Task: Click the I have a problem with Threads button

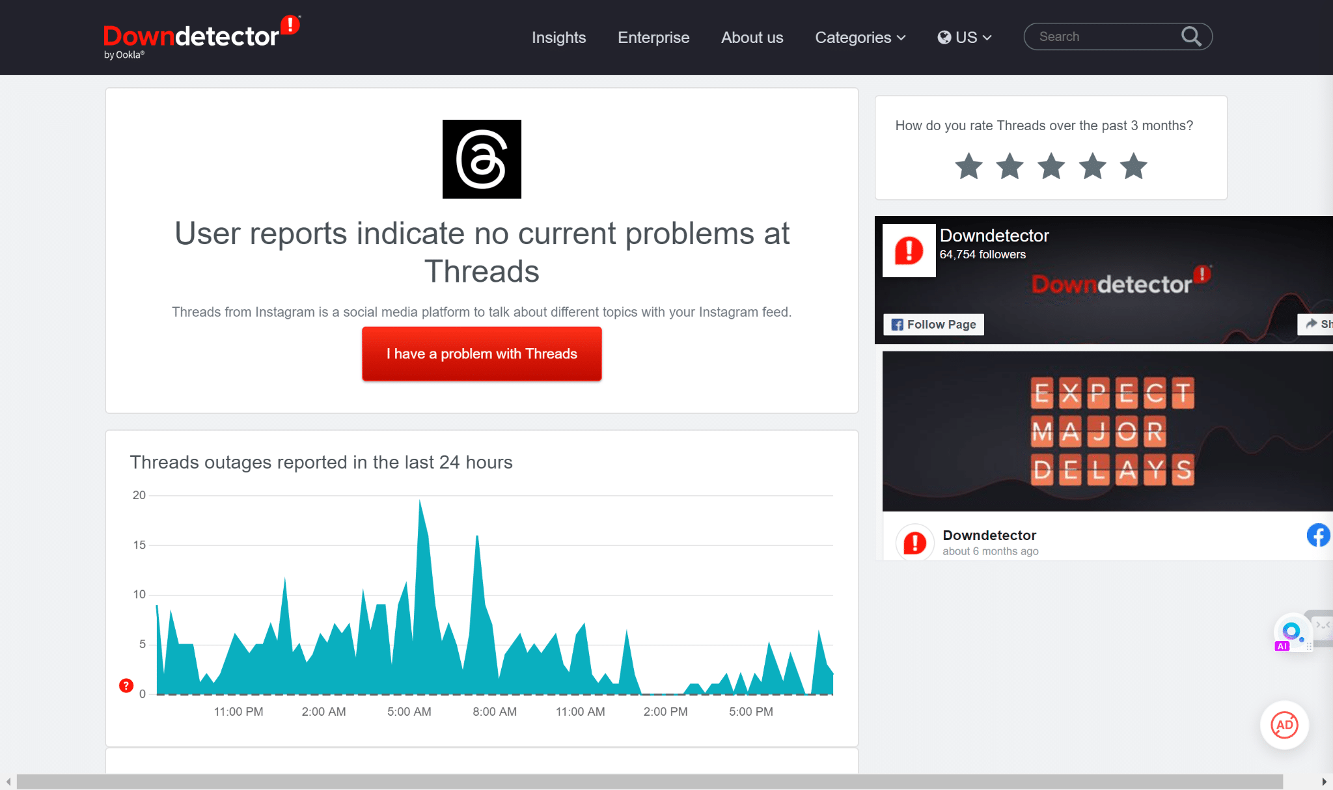Action: click(482, 355)
